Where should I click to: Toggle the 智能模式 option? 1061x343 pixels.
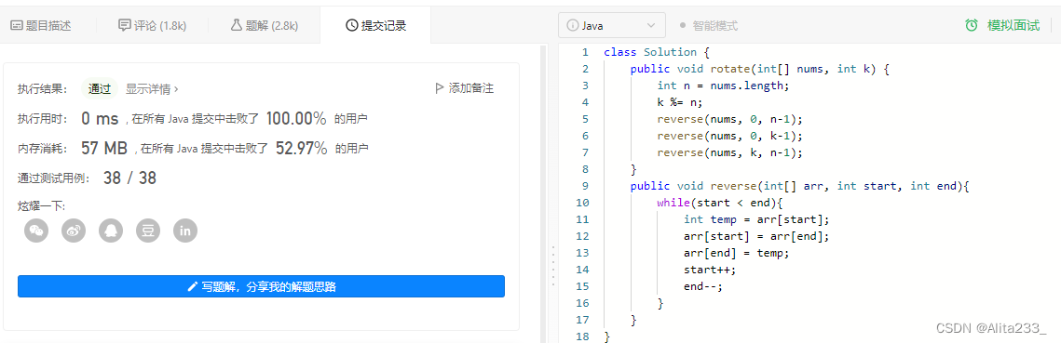point(709,26)
